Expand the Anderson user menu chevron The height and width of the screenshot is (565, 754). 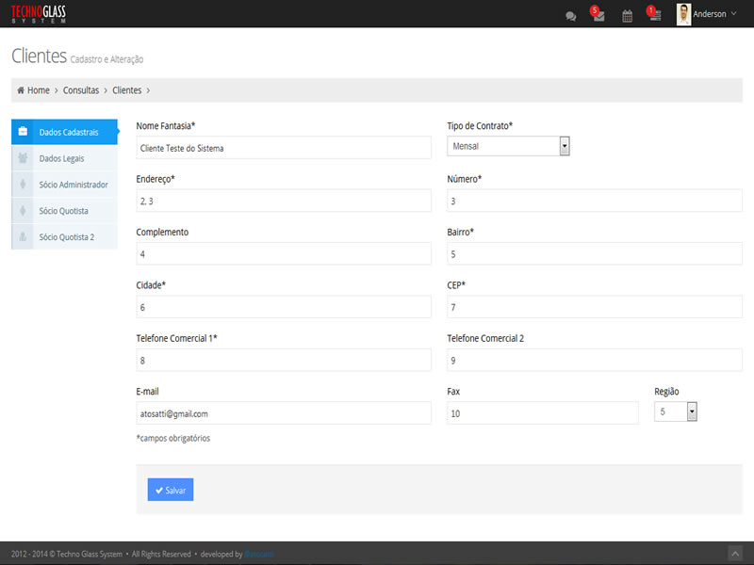pyautogui.click(x=734, y=14)
